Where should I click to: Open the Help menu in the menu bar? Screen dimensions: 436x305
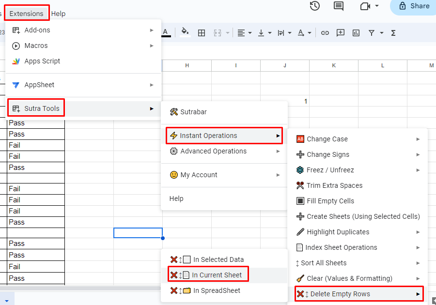click(59, 14)
